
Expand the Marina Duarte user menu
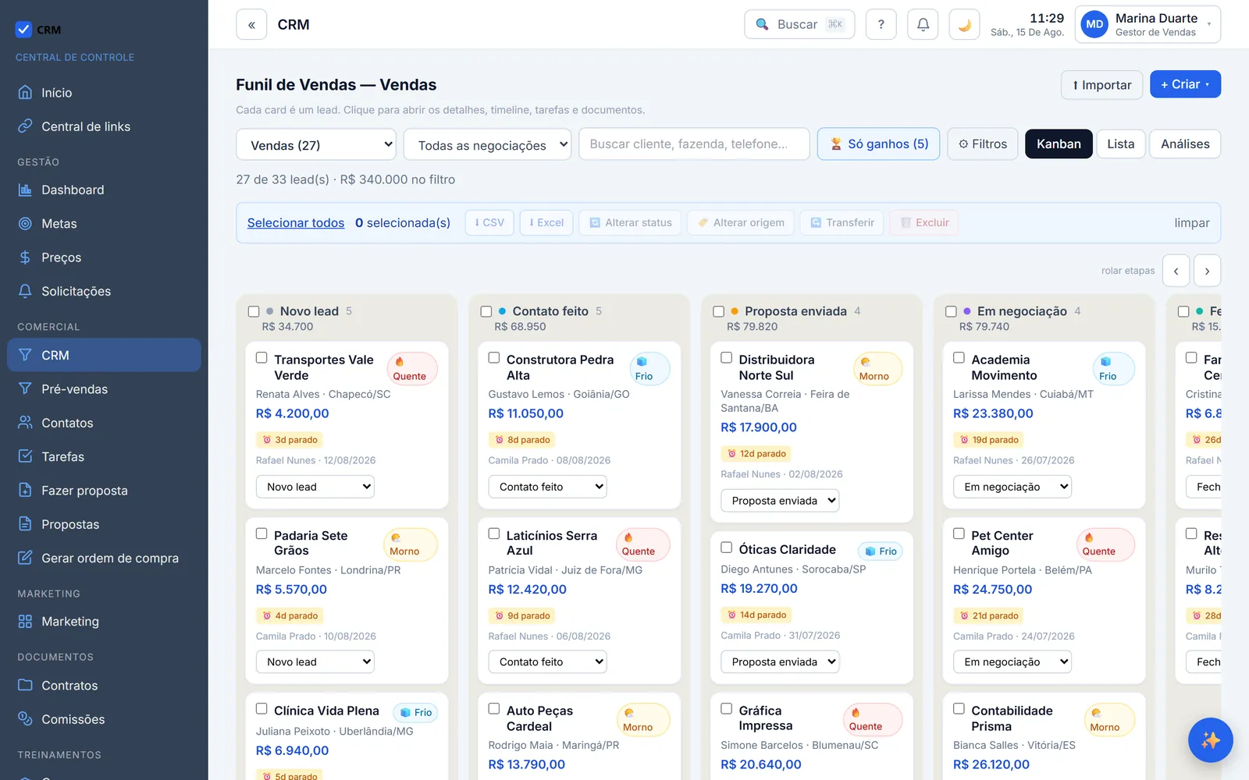1148,24
